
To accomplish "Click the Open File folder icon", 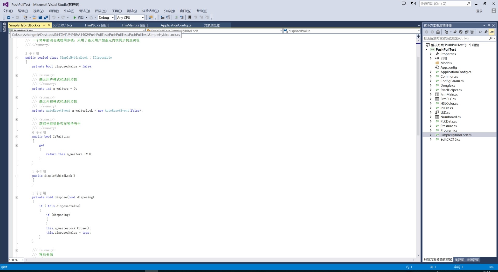I will (34, 17).
